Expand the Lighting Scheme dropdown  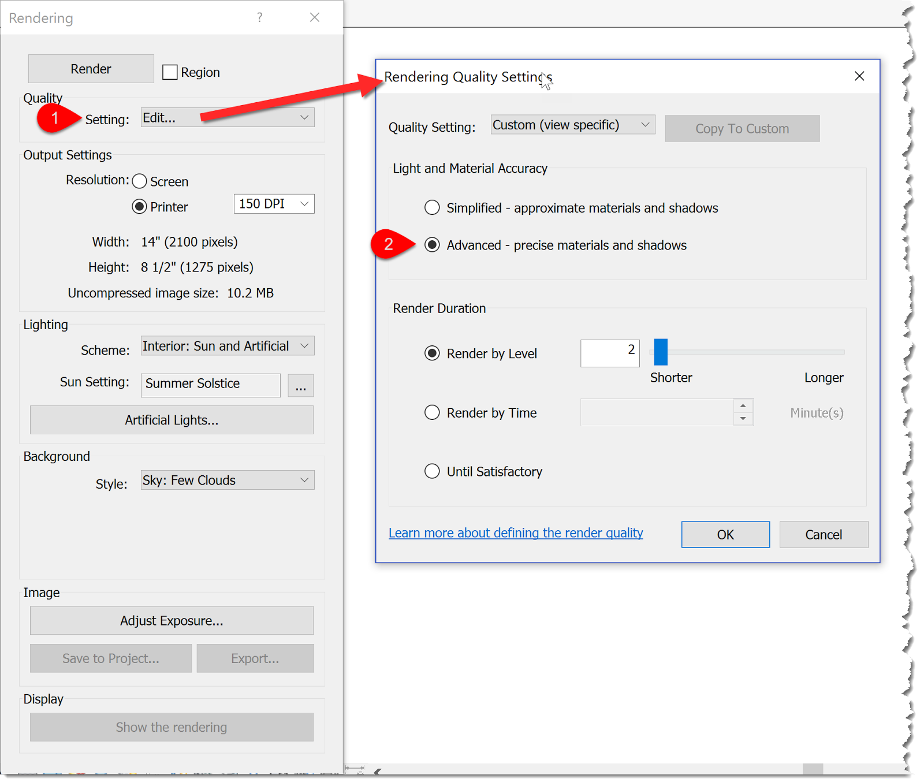(x=228, y=346)
